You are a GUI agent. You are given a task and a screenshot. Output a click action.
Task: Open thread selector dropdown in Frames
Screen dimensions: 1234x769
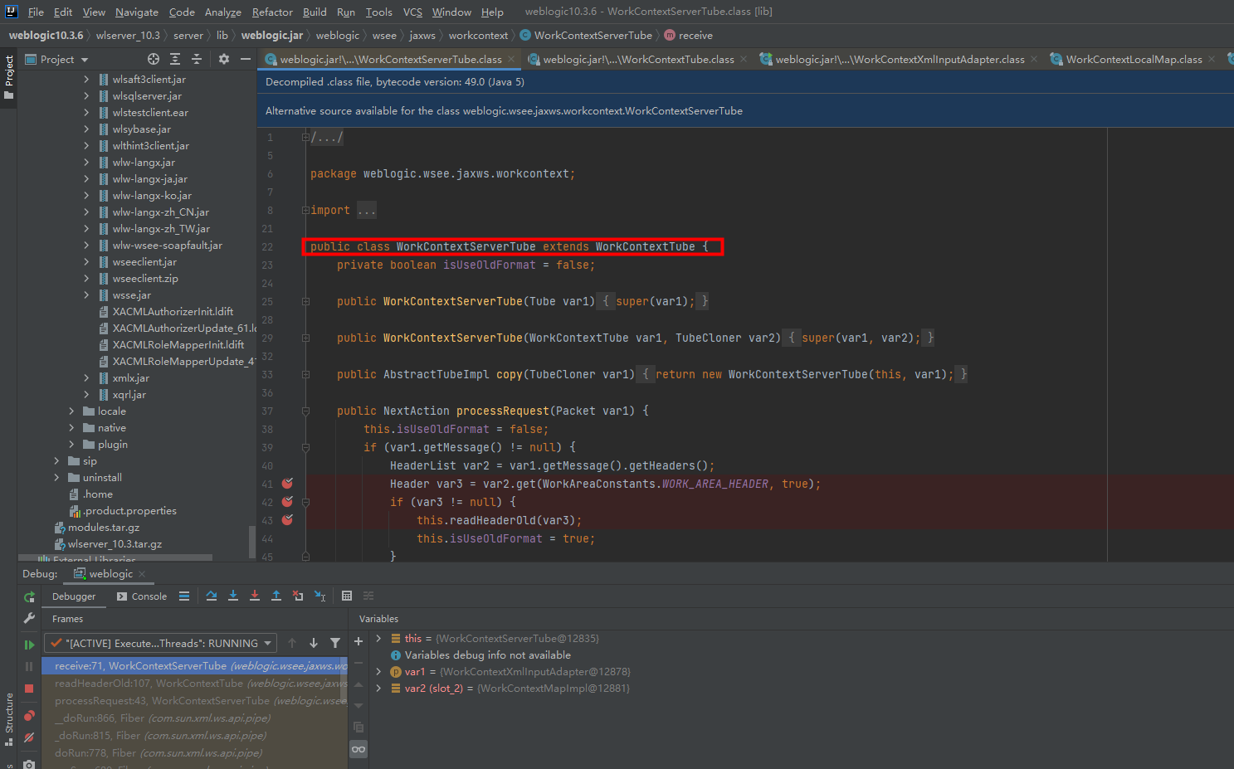[x=160, y=643]
